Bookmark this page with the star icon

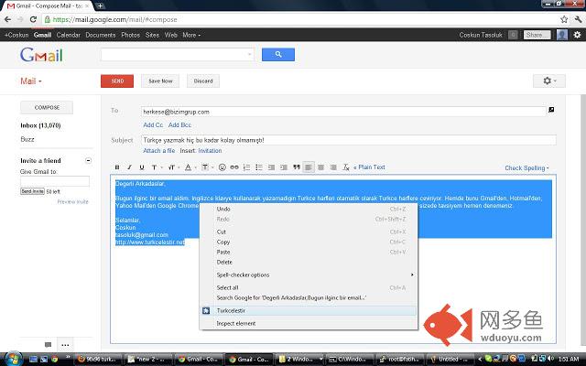[x=564, y=19]
